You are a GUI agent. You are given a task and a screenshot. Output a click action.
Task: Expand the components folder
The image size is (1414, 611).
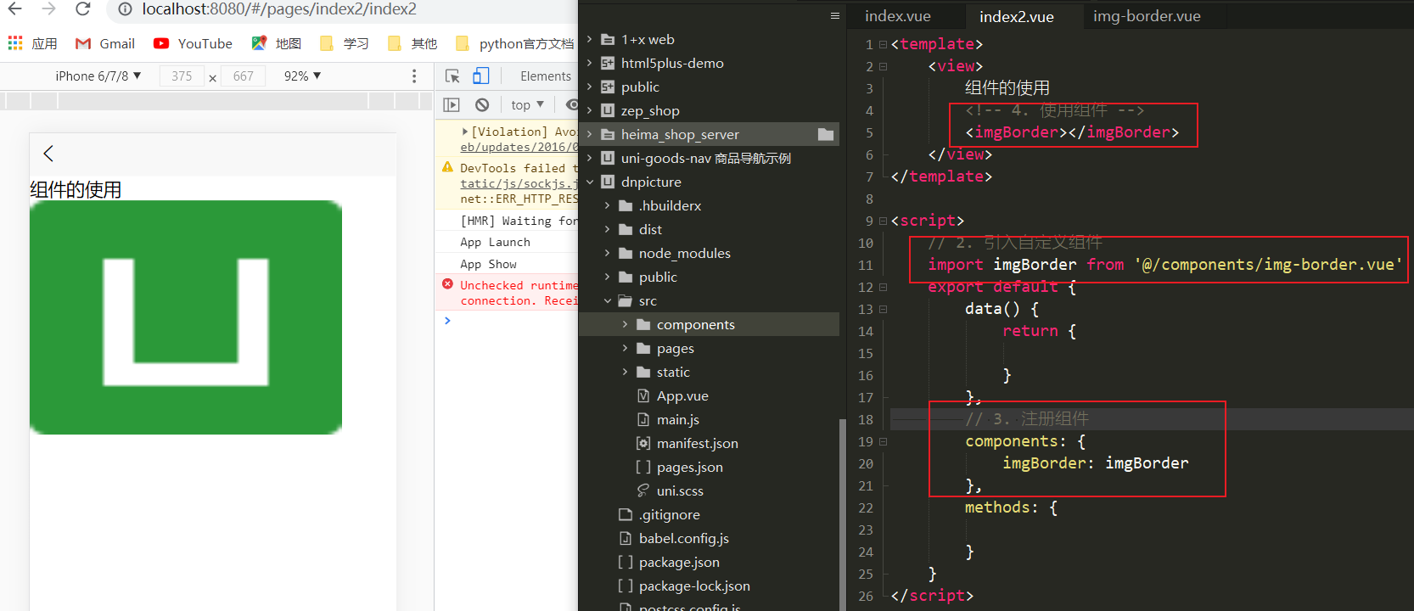pos(626,324)
